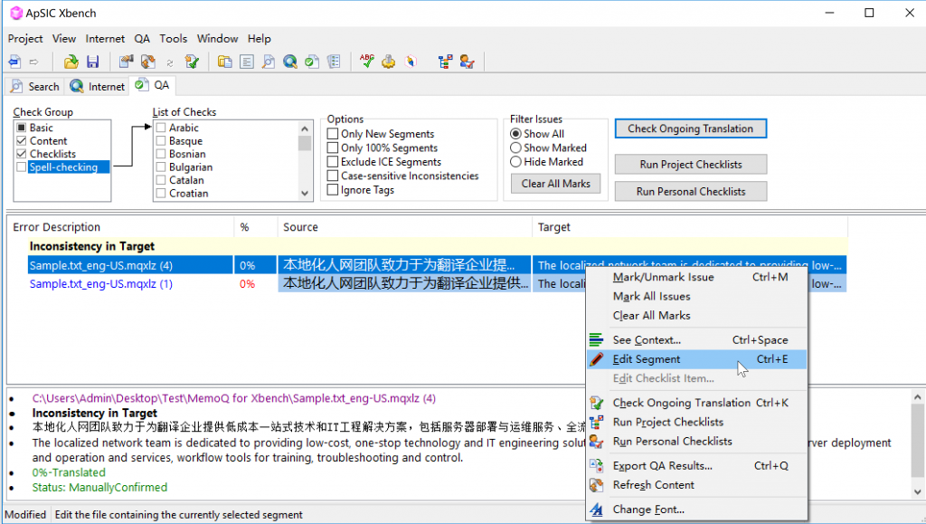Select the second Sample.txt_eng-US.mqxlz (1) row
The image size is (926, 524).
[100, 284]
